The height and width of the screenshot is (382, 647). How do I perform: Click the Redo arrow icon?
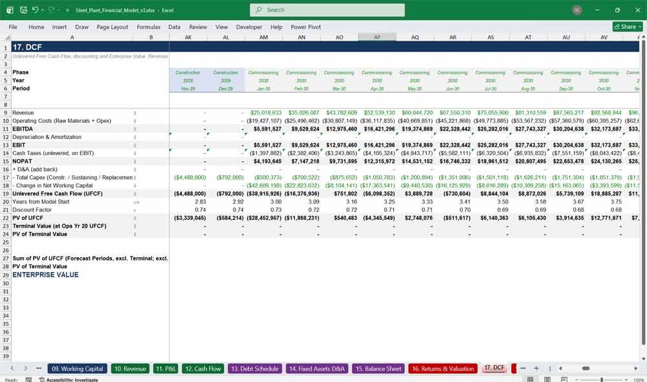click(52, 10)
